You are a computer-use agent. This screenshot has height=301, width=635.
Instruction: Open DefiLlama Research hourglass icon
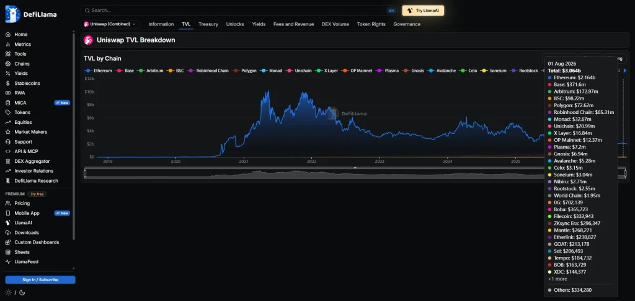click(7, 181)
